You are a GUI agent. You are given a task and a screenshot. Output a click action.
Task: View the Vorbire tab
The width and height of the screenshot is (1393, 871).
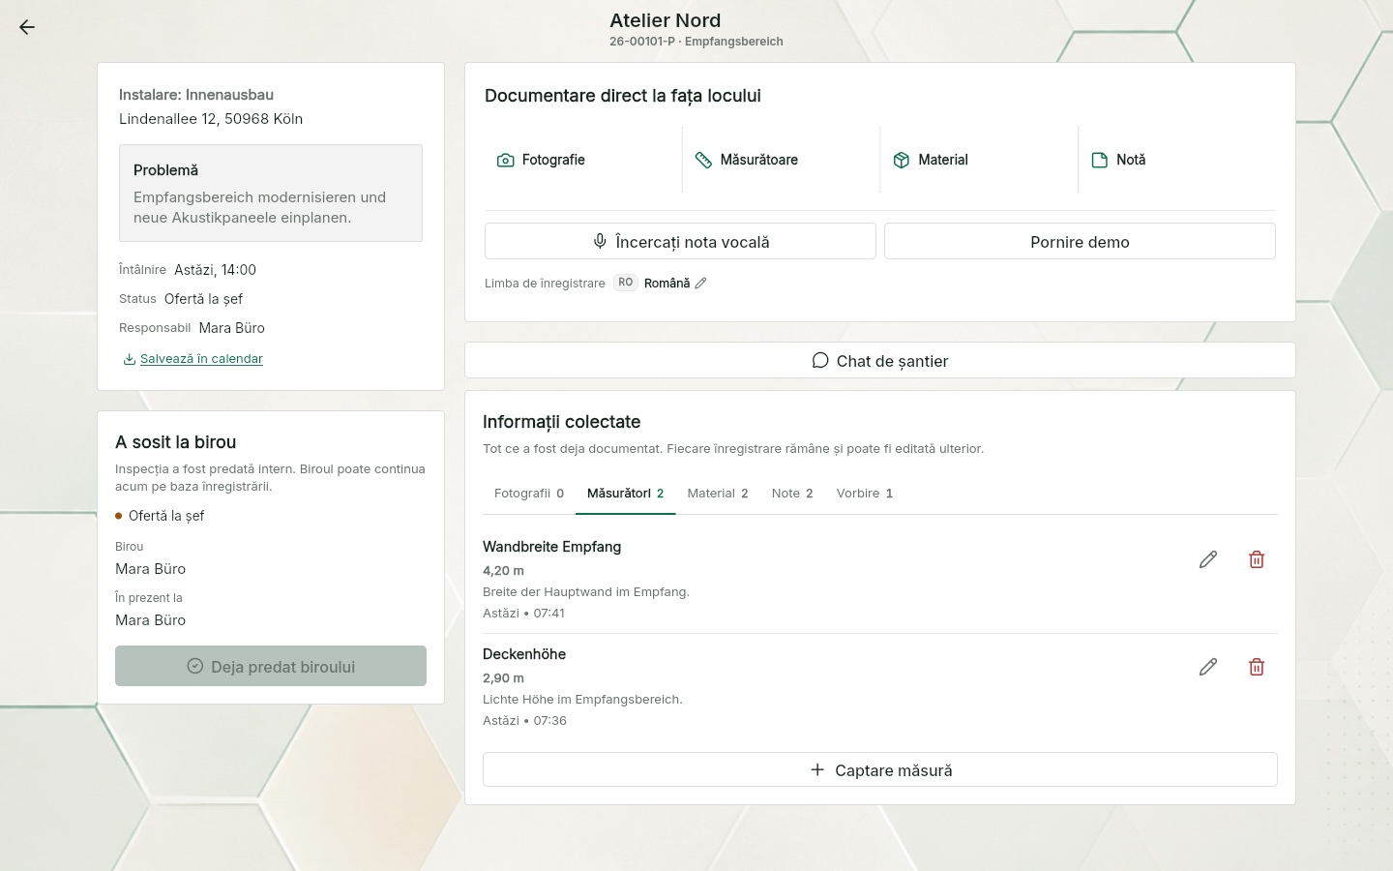tap(865, 494)
